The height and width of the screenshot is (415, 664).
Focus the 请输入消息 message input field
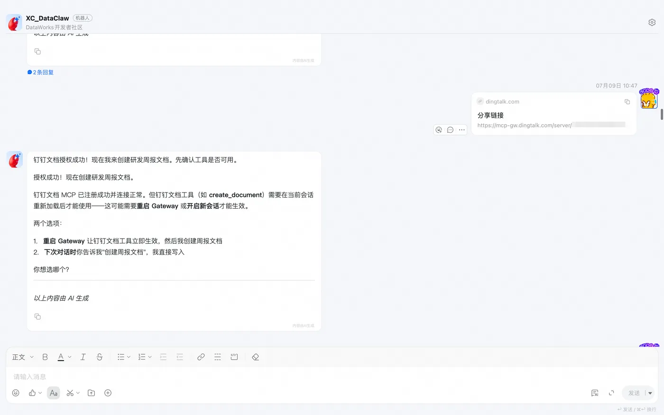(x=332, y=377)
